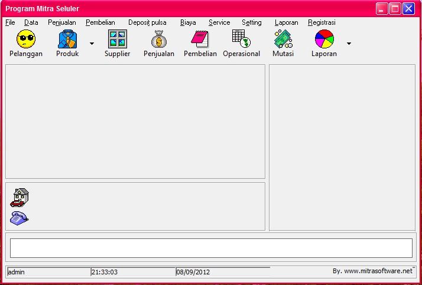
Task: Click the www.mitrasoftware.net text
Action: pos(378,271)
